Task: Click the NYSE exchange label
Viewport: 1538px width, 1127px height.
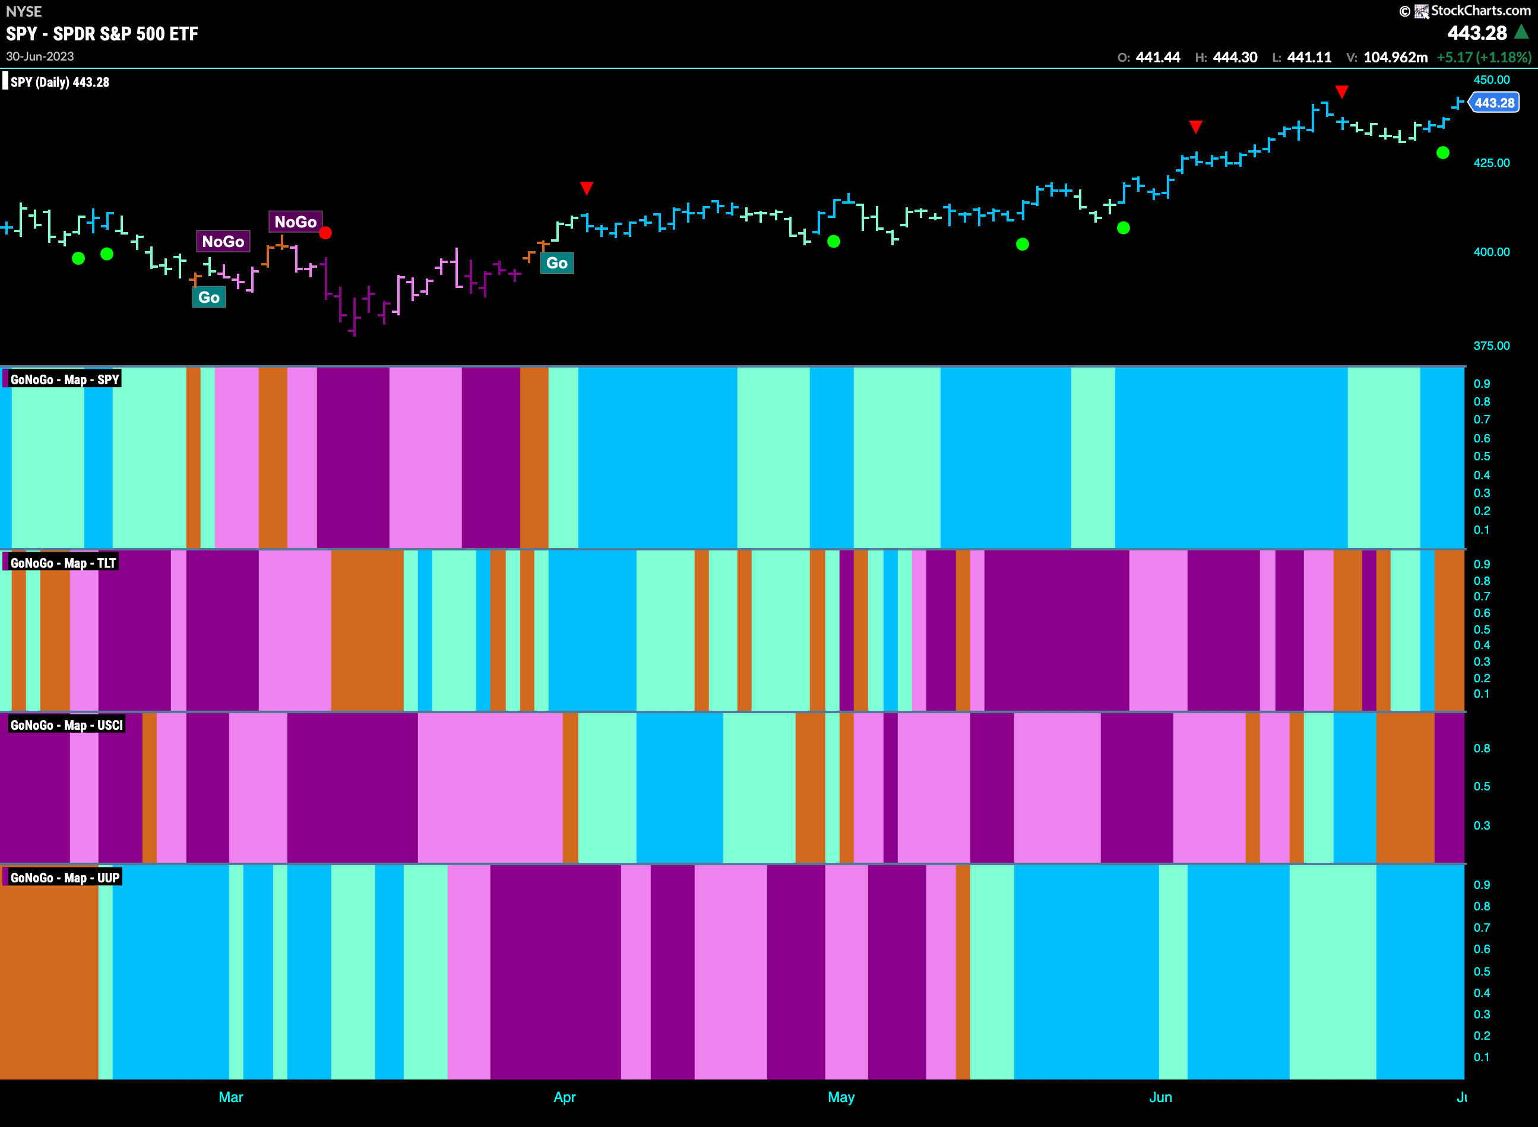Action: 24,11
